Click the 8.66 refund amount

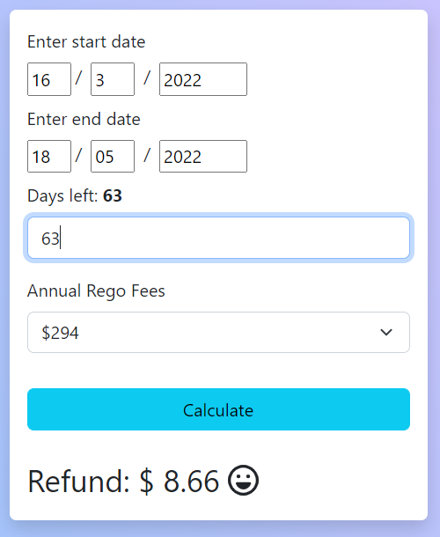click(x=191, y=482)
